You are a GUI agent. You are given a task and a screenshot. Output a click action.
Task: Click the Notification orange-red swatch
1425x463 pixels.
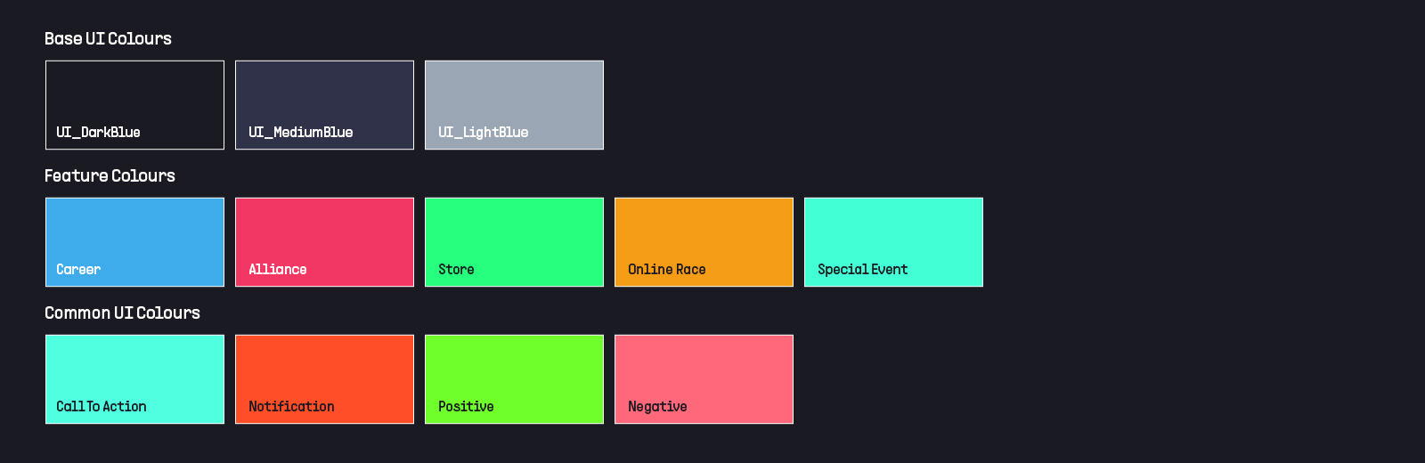[x=324, y=379]
